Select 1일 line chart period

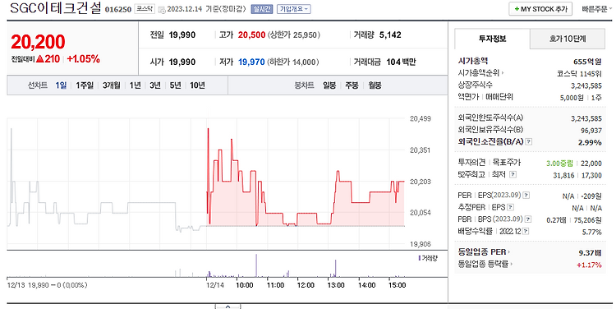[61, 85]
